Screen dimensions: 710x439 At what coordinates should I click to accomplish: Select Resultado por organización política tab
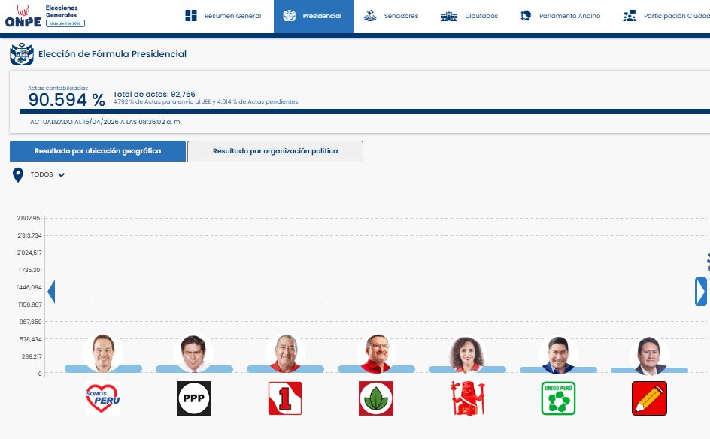pyautogui.click(x=275, y=151)
